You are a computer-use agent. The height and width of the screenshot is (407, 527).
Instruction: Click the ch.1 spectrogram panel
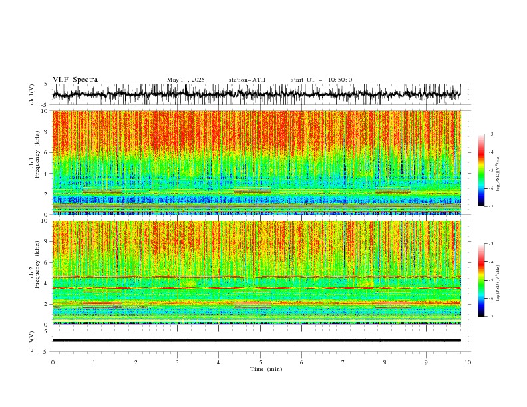pyautogui.click(x=256, y=162)
